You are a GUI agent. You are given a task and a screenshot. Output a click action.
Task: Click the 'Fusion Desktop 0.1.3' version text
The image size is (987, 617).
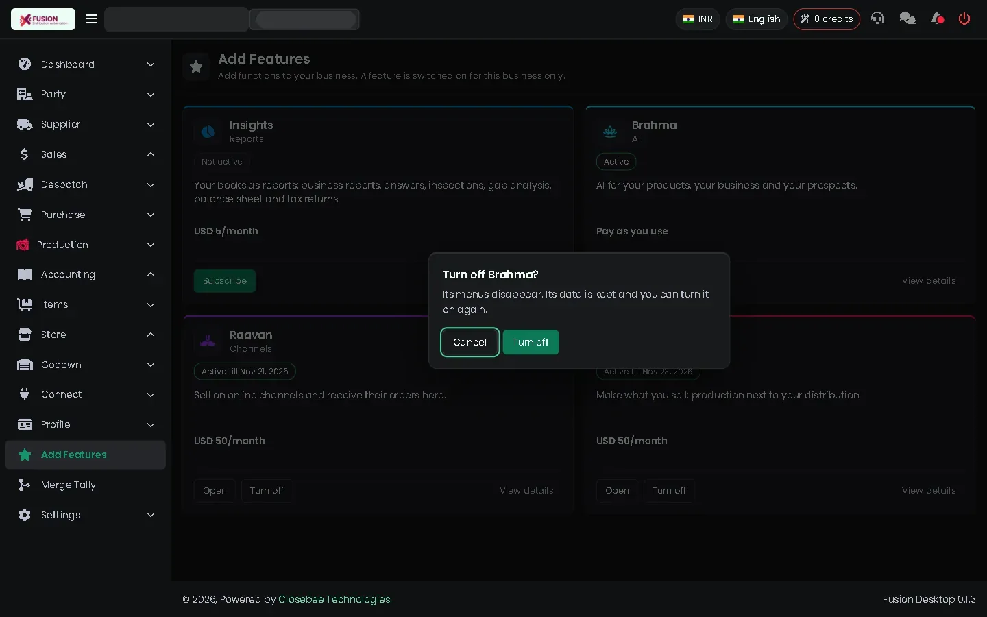[x=929, y=599]
